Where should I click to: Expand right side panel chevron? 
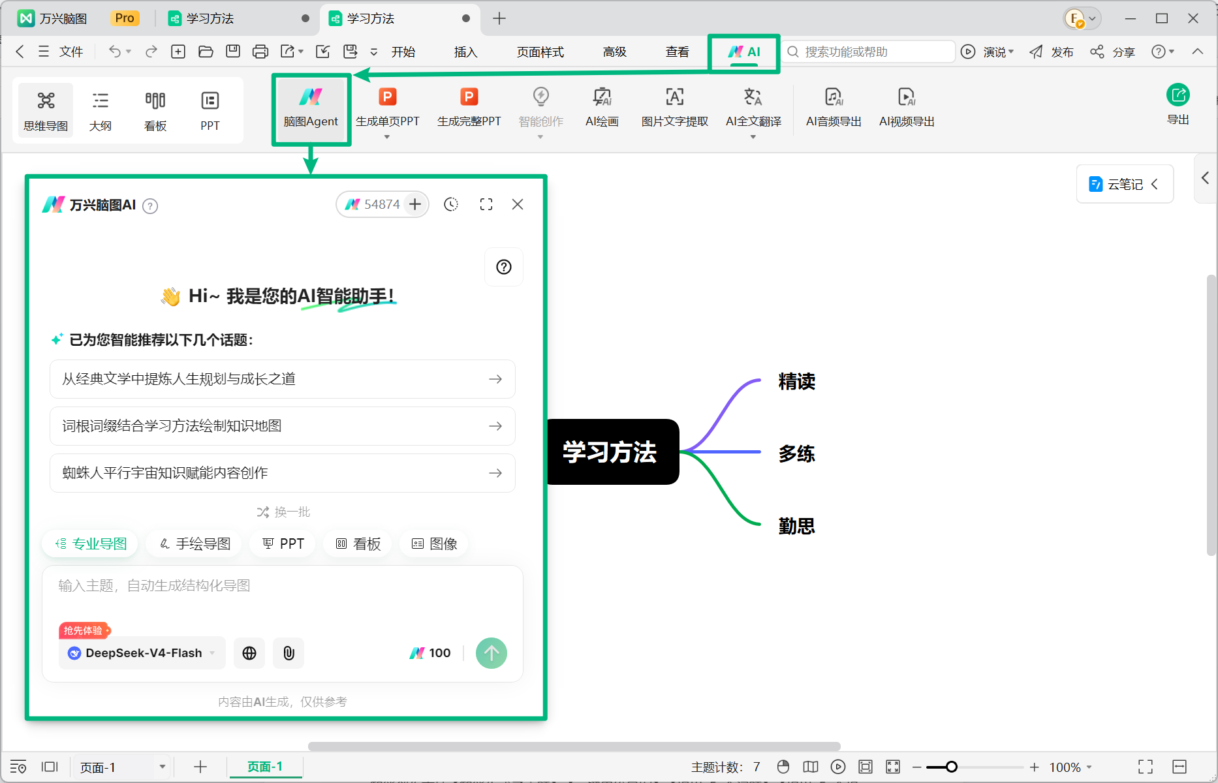point(1206,177)
